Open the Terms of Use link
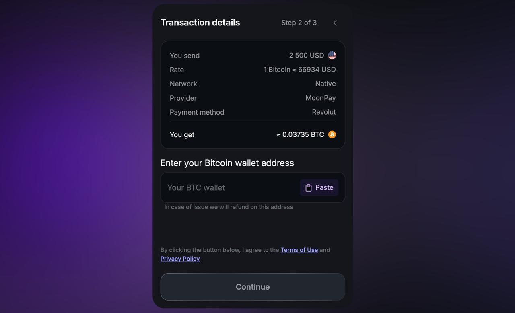This screenshot has width=515, height=313. [x=299, y=250]
